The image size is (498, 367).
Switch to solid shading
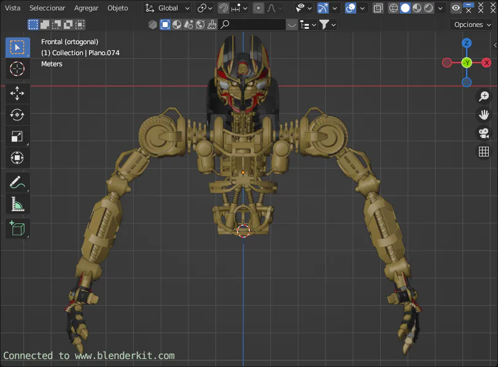click(x=405, y=8)
